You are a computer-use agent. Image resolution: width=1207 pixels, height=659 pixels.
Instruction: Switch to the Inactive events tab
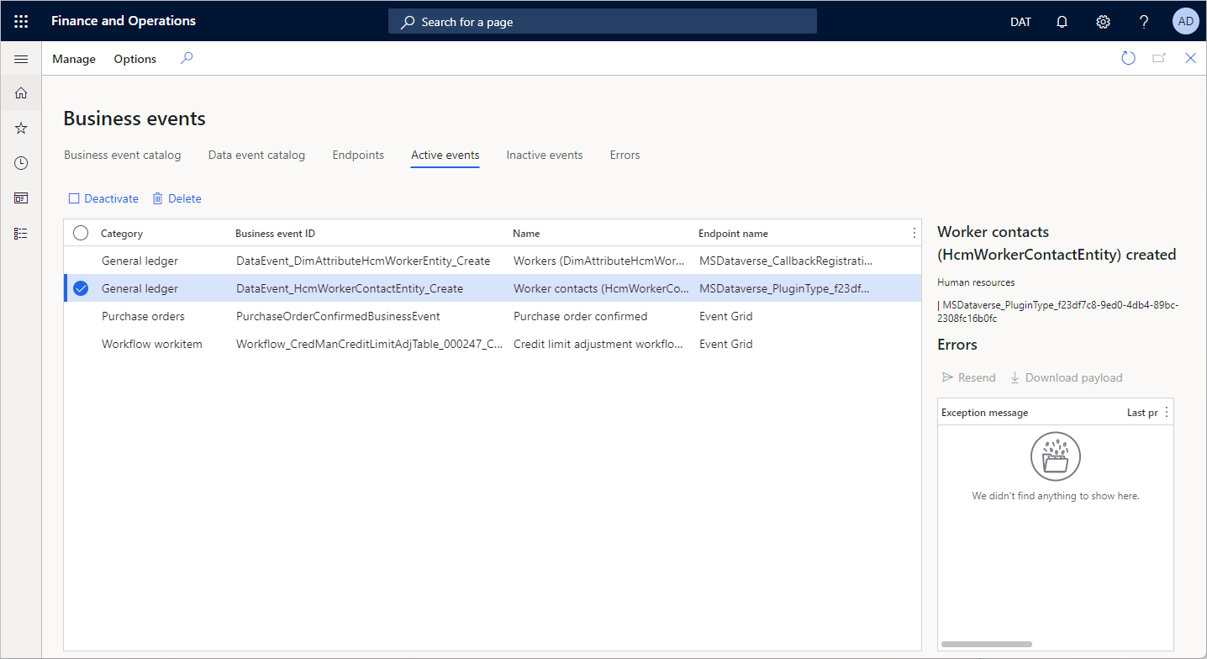pyautogui.click(x=544, y=155)
